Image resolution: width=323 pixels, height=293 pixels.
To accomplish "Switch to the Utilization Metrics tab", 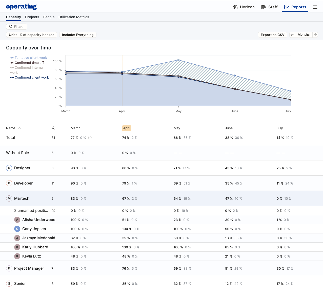I will click(x=74, y=17).
